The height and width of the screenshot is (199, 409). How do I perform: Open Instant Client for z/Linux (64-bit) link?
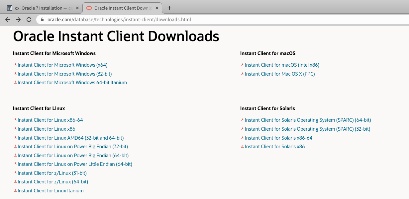(53, 182)
